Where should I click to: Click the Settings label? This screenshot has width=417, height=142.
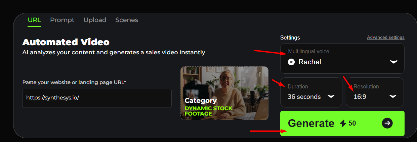(x=290, y=38)
